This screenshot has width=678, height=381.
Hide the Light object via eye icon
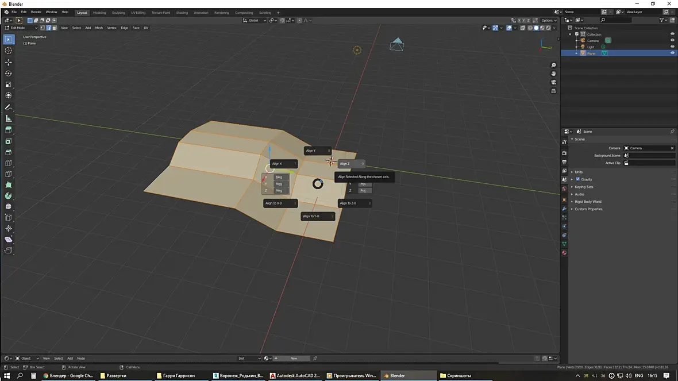click(x=672, y=47)
